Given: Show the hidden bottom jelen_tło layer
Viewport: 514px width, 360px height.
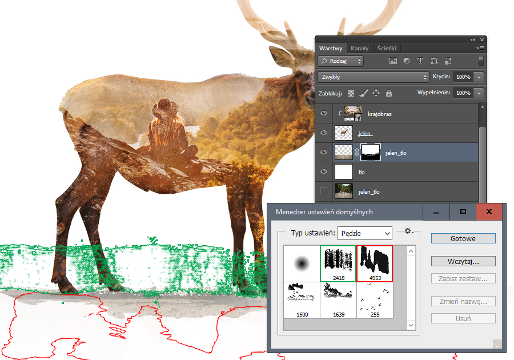Looking at the screenshot, I should point(324,191).
